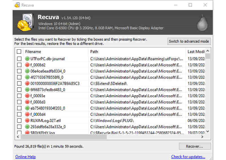Click Switch to advanced mode button
The image size is (226, 160).
pos(189,41)
